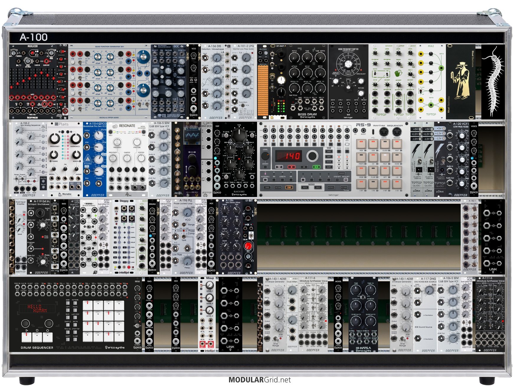Viewport: 520px width, 386px height.
Task: Tap the TAP button on the RS-9
Action: (279, 167)
